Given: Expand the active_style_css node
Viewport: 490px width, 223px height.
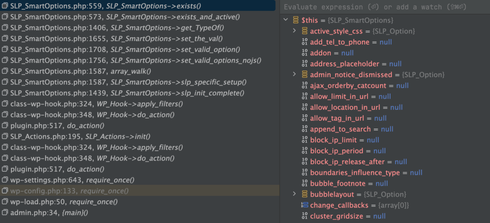Looking at the screenshot, I should pos(294,31).
